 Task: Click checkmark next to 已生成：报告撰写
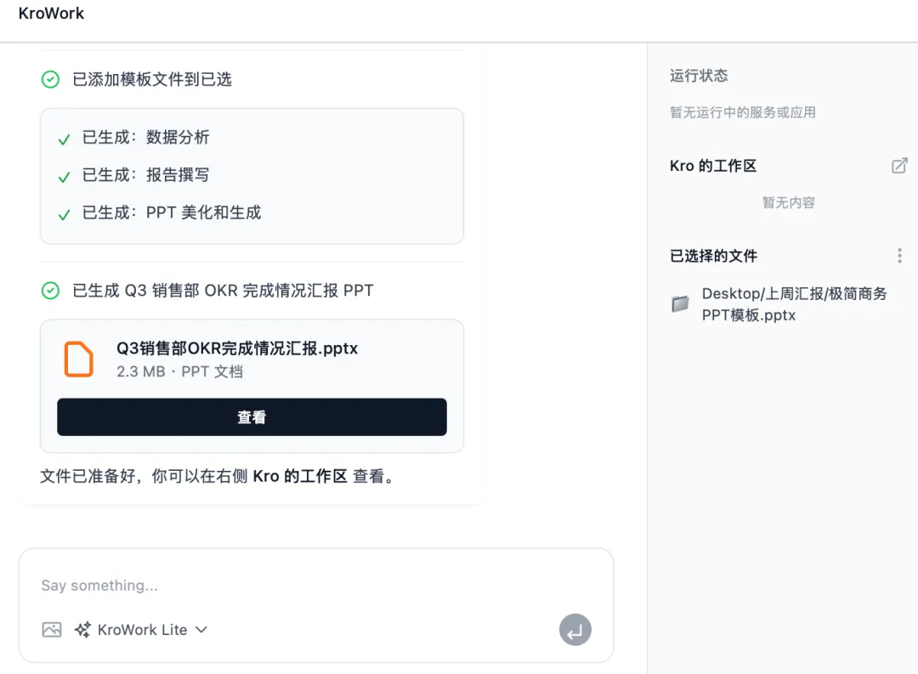[64, 177]
